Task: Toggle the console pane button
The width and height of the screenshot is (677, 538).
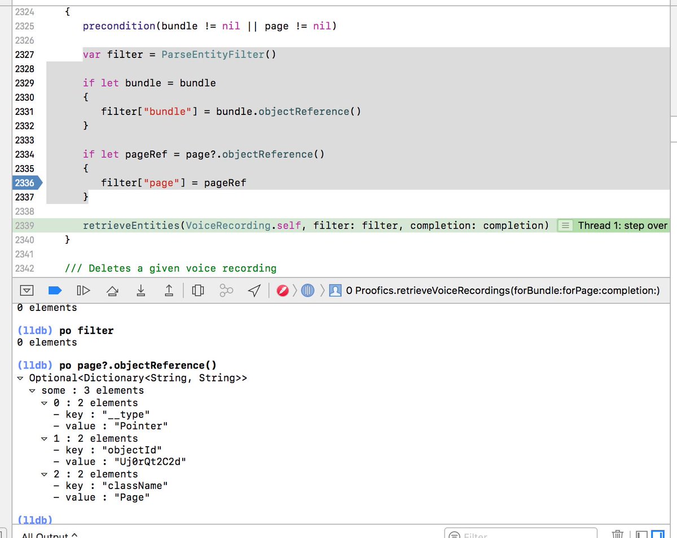Action: point(658,534)
